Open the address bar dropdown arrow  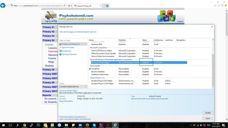(67, 6)
